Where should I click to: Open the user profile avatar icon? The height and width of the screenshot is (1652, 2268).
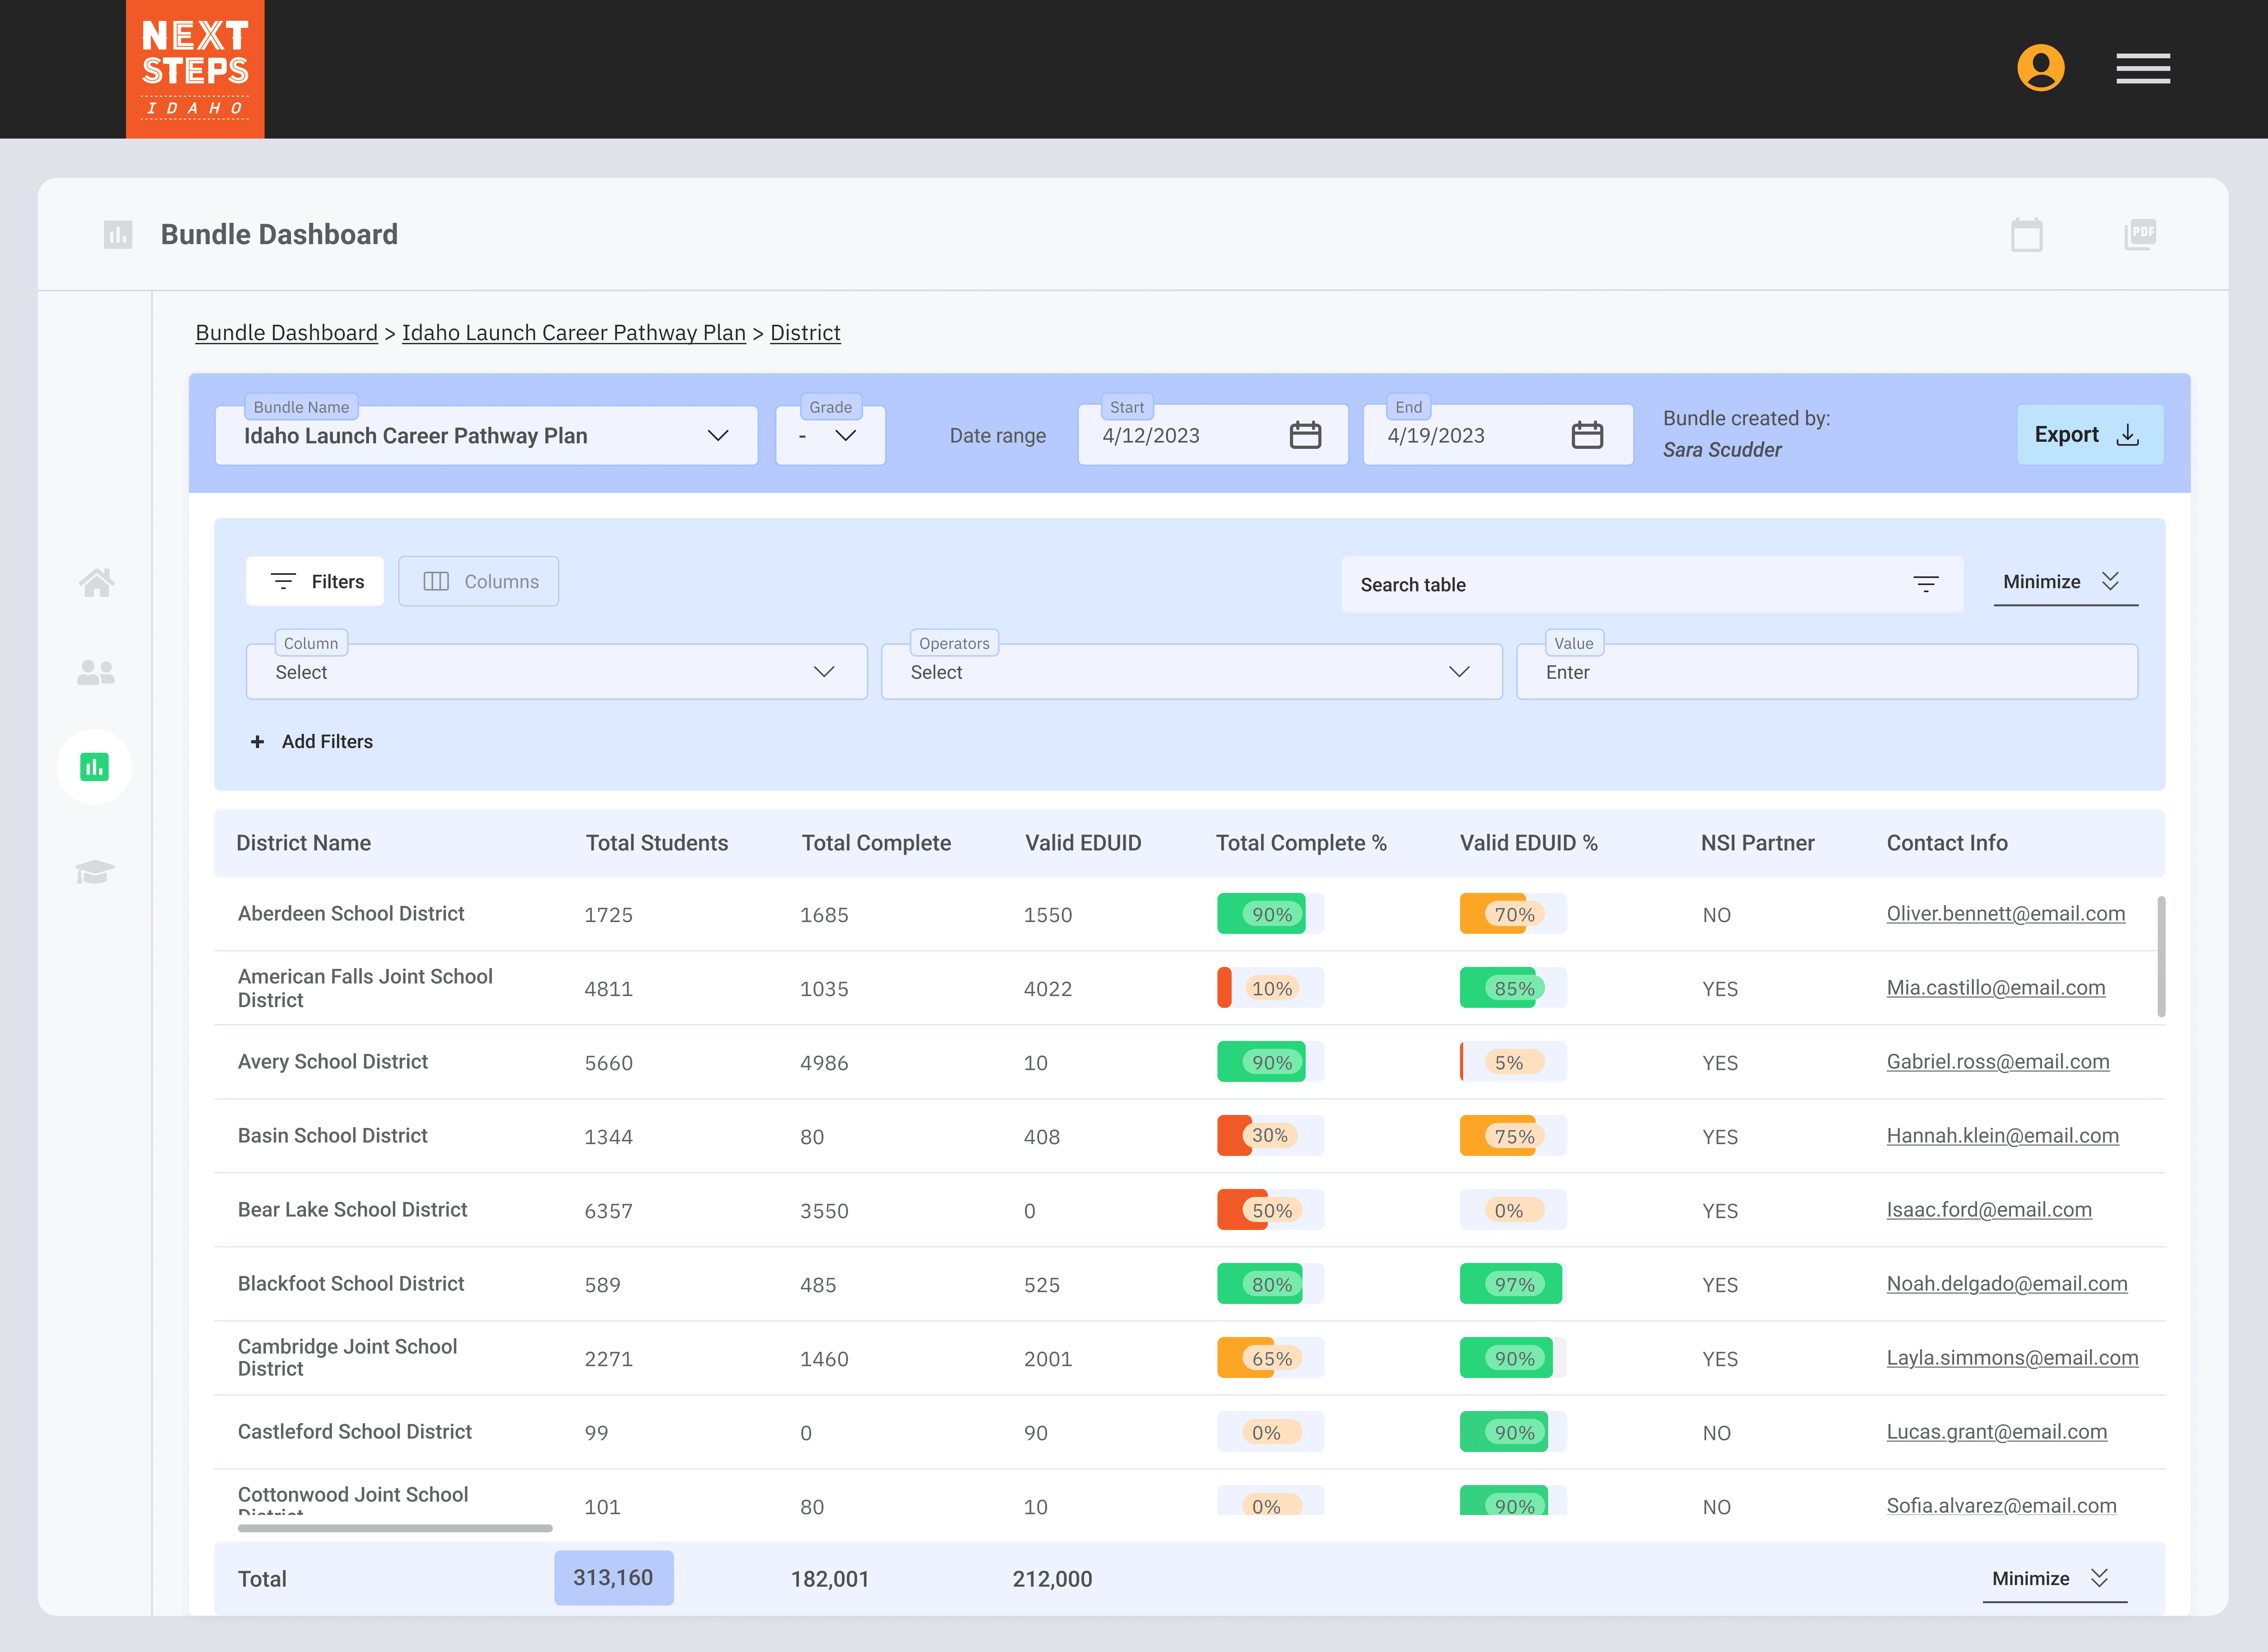pos(2040,68)
